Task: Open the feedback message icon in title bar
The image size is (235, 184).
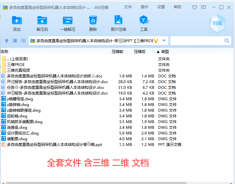Action: tap(203, 7)
